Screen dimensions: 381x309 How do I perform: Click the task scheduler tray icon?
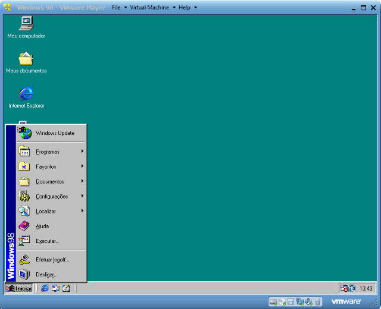pos(344,288)
